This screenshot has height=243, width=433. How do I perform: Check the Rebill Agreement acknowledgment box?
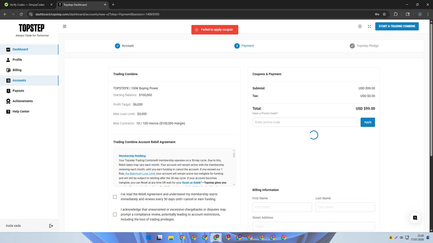[115, 197]
